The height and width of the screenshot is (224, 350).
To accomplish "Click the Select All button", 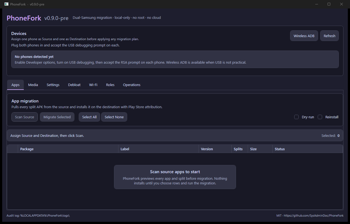I will (89, 117).
